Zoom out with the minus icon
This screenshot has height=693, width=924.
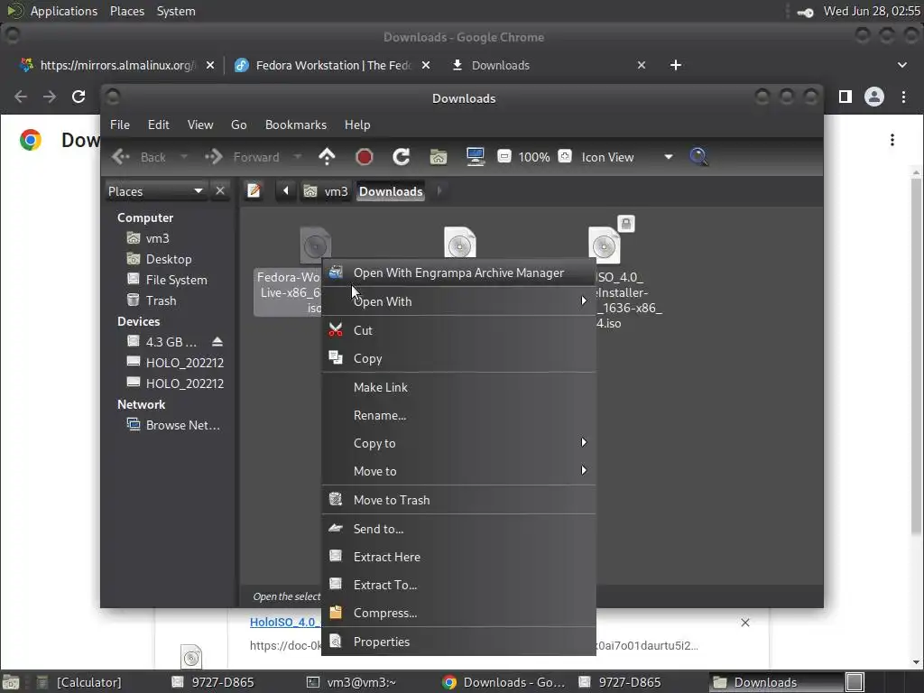504,157
